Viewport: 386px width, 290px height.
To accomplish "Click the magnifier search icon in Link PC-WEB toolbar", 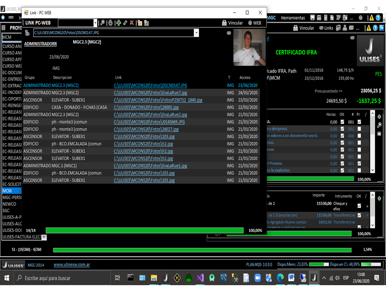I will coord(103,23).
